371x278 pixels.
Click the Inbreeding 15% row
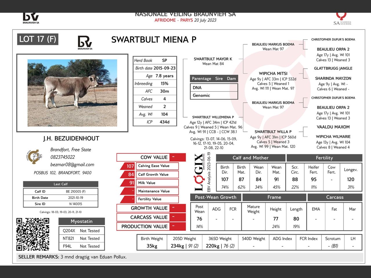(x=155, y=83)
